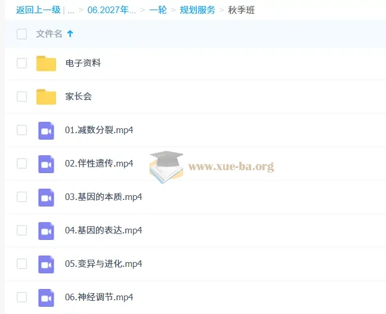Tick the select-all checkbox in header
This screenshot has height=314, width=386.
(21, 34)
